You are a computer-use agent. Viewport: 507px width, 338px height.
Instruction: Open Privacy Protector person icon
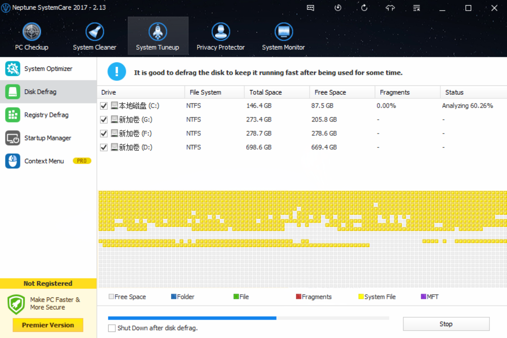[x=221, y=32]
